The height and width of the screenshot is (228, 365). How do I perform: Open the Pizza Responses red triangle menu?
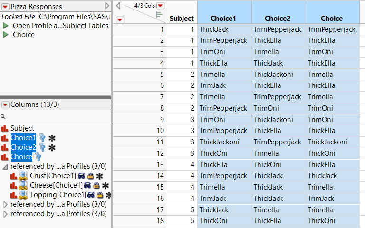coord(5,7)
